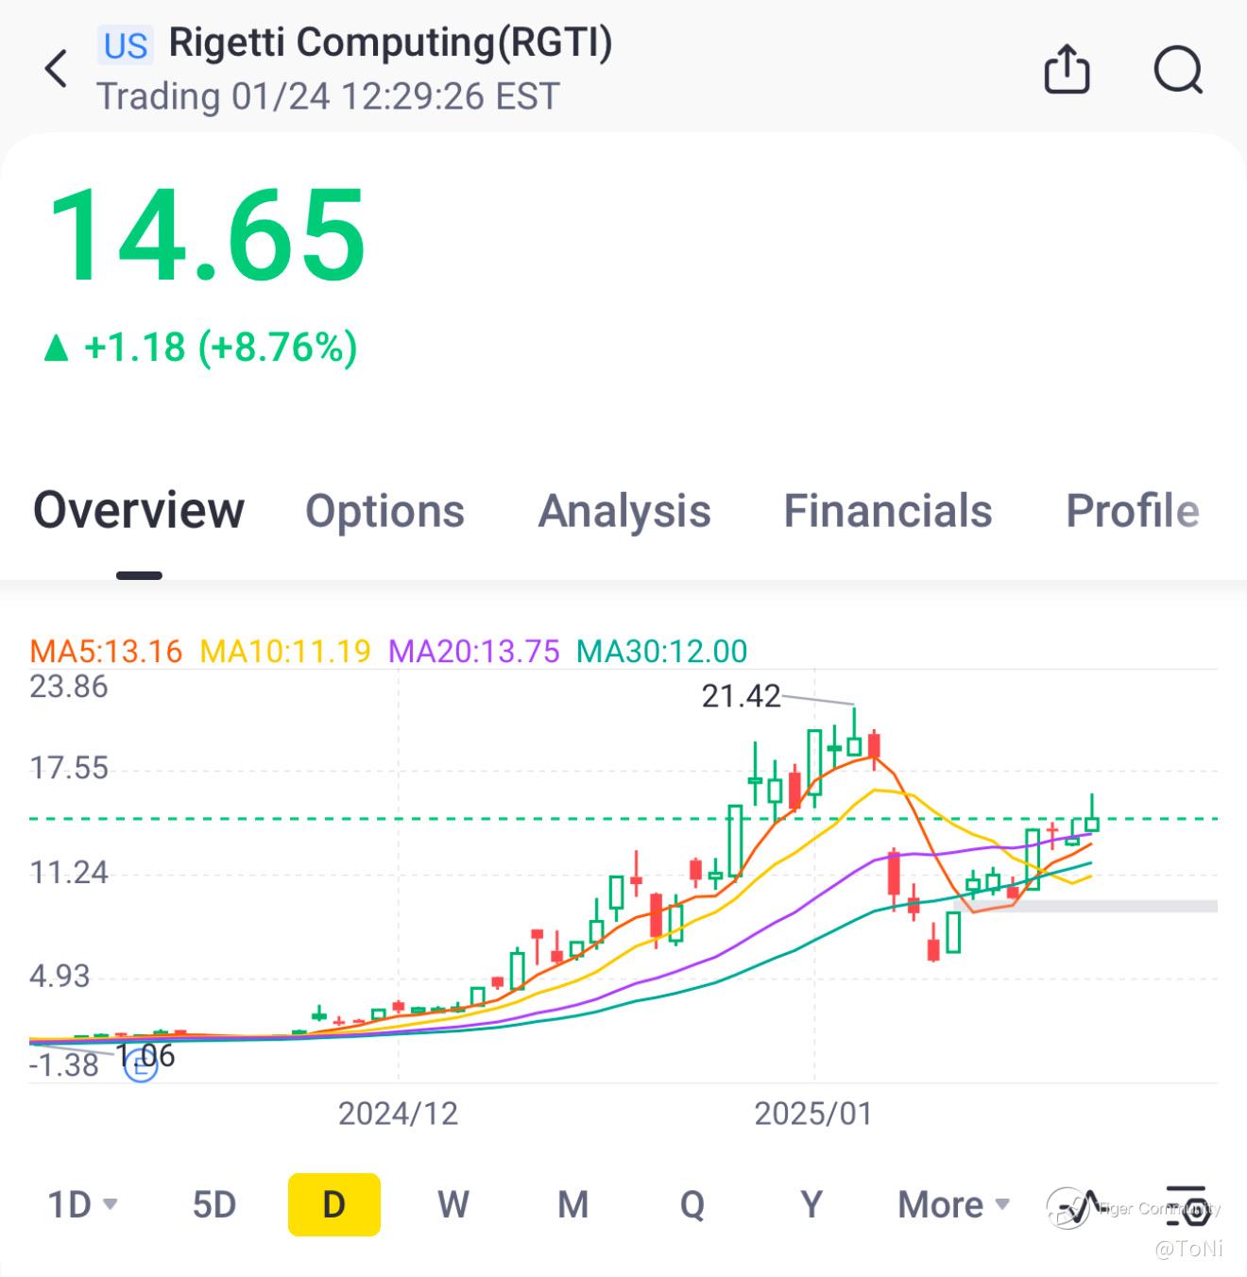Tap the 2024/12 date axis label
This screenshot has height=1277, width=1247.
(x=399, y=1114)
